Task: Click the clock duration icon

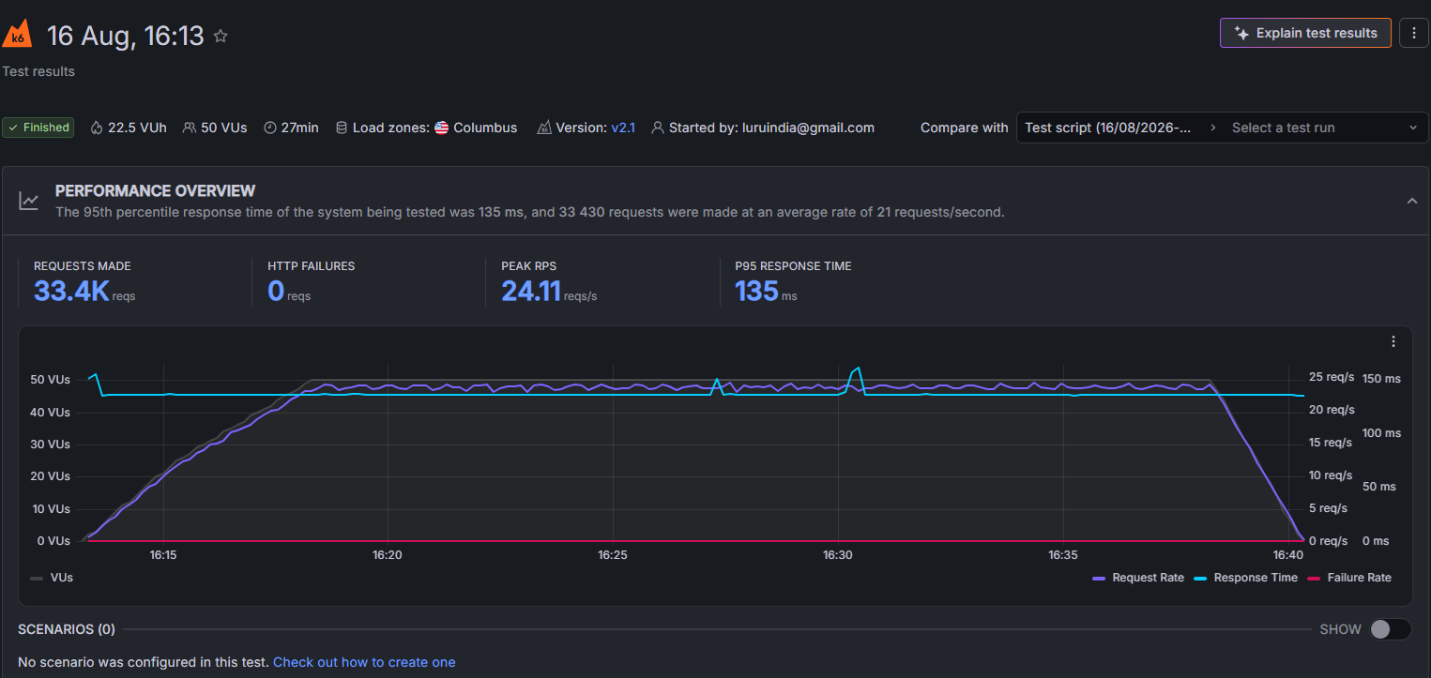Action: point(270,128)
